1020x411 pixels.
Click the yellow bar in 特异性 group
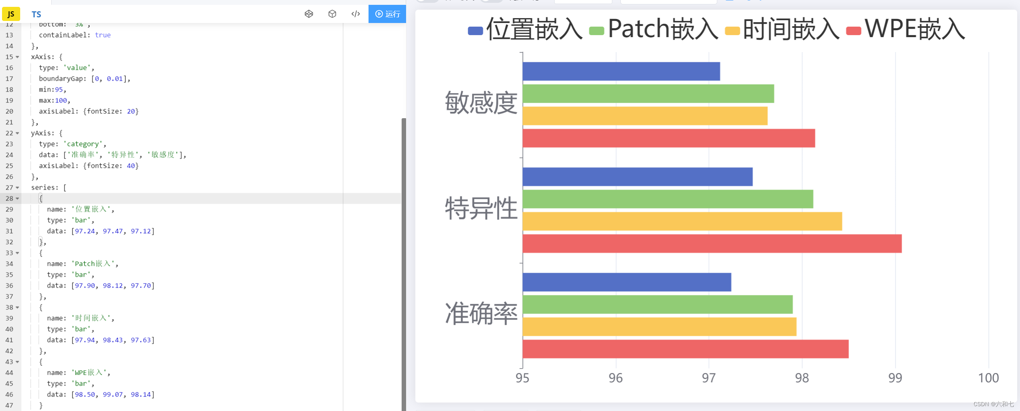tap(682, 221)
